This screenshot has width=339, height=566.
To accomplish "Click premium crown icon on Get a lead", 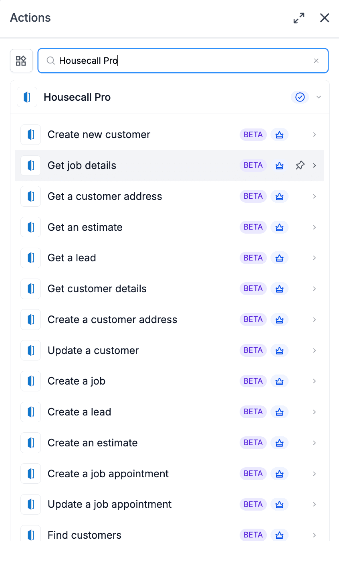I will pos(280,258).
